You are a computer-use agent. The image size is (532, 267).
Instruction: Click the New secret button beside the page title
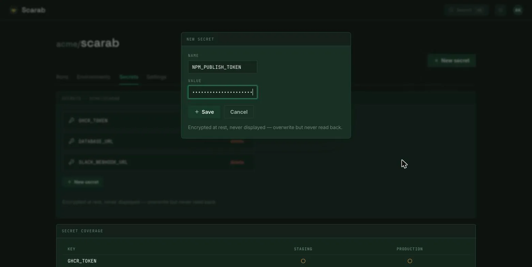click(452, 61)
